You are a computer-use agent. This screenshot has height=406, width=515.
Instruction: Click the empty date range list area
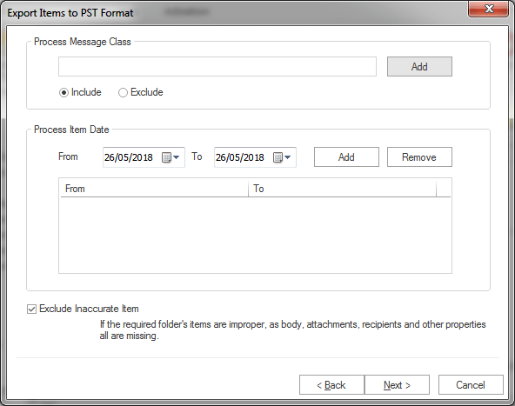click(x=255, y=235)
